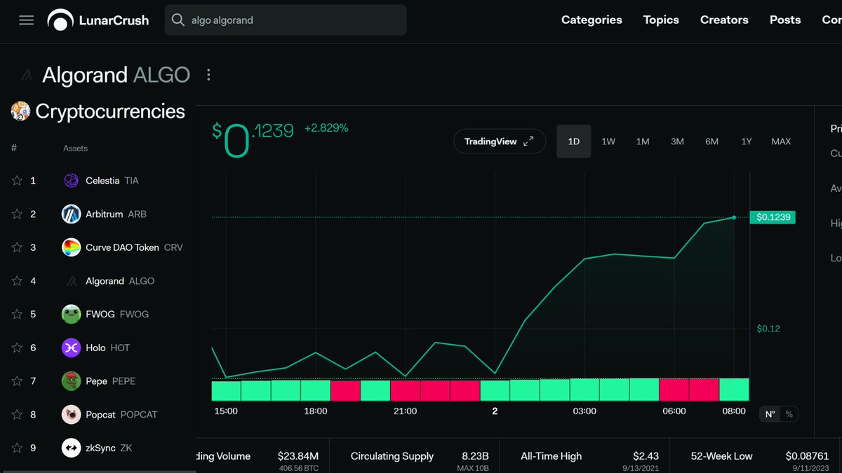Click the Cryptocurrencies category icon

click(20, 111)
